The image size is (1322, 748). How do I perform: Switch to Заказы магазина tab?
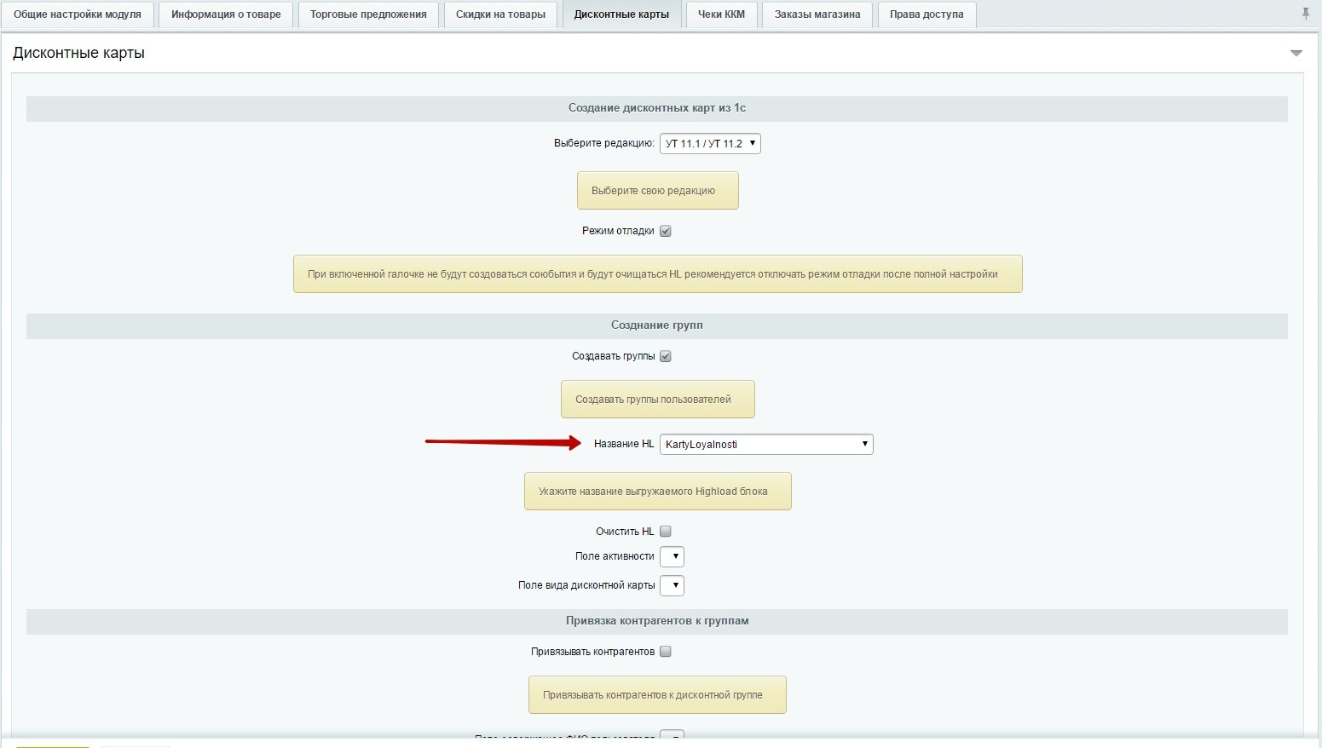tap(817, 14)
